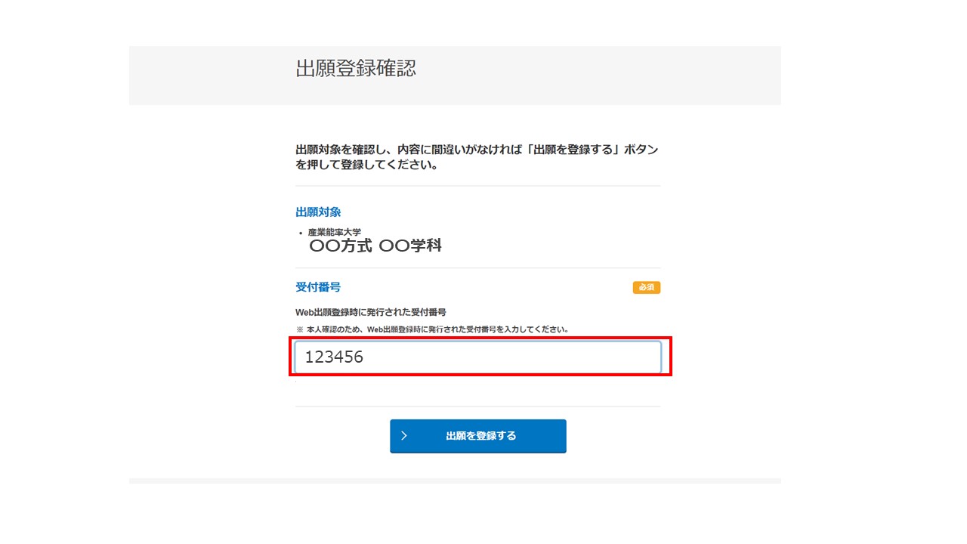Click the orange 必須 badge
This screenshot has height=544, width=967.
647,287
